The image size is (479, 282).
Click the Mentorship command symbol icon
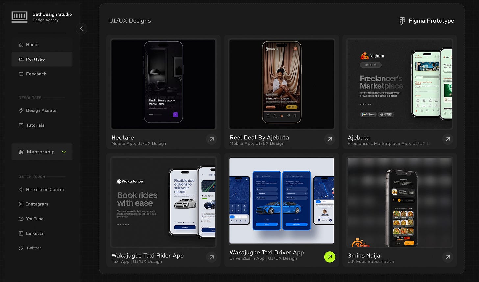21,152
